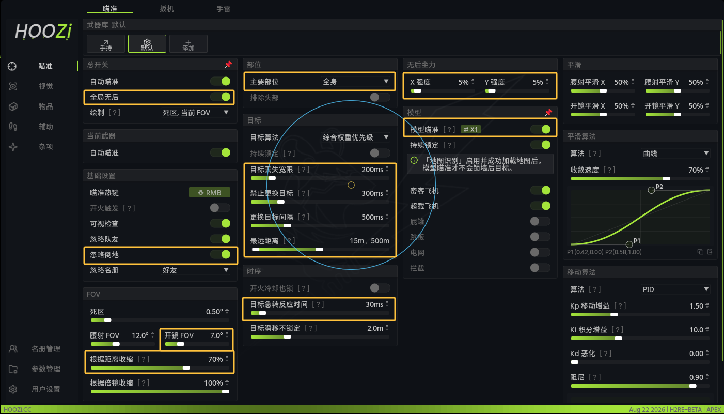Click the Kp 移动增益 slider
The height and width of the screenshot is (414, 724).
(640, 315)
